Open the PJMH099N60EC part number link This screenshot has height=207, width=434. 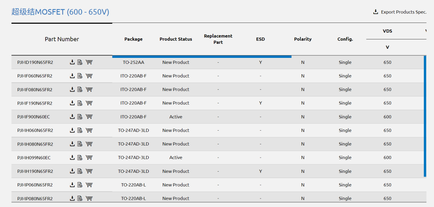(34, 158)
